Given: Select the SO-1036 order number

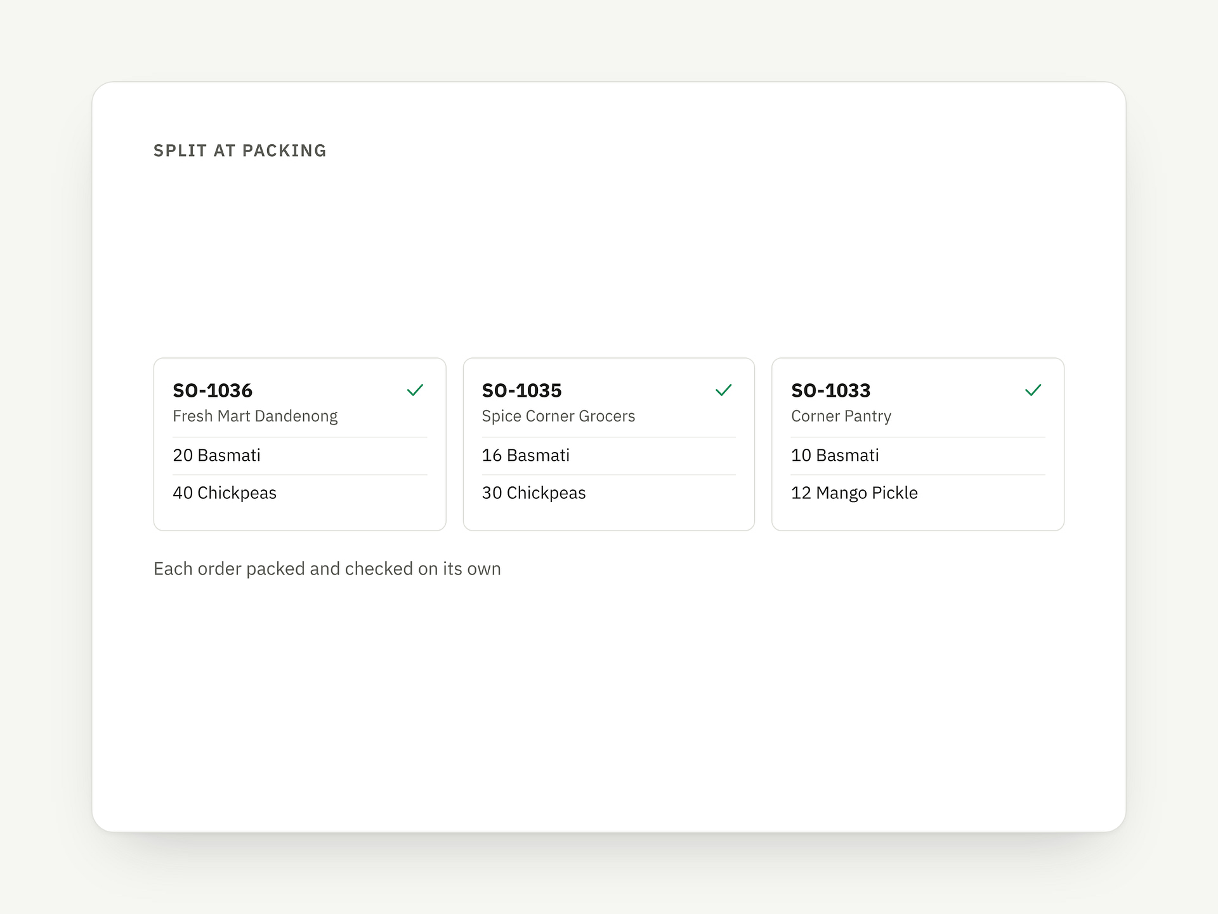Looking at the screenshot, I should click(213, 390).
